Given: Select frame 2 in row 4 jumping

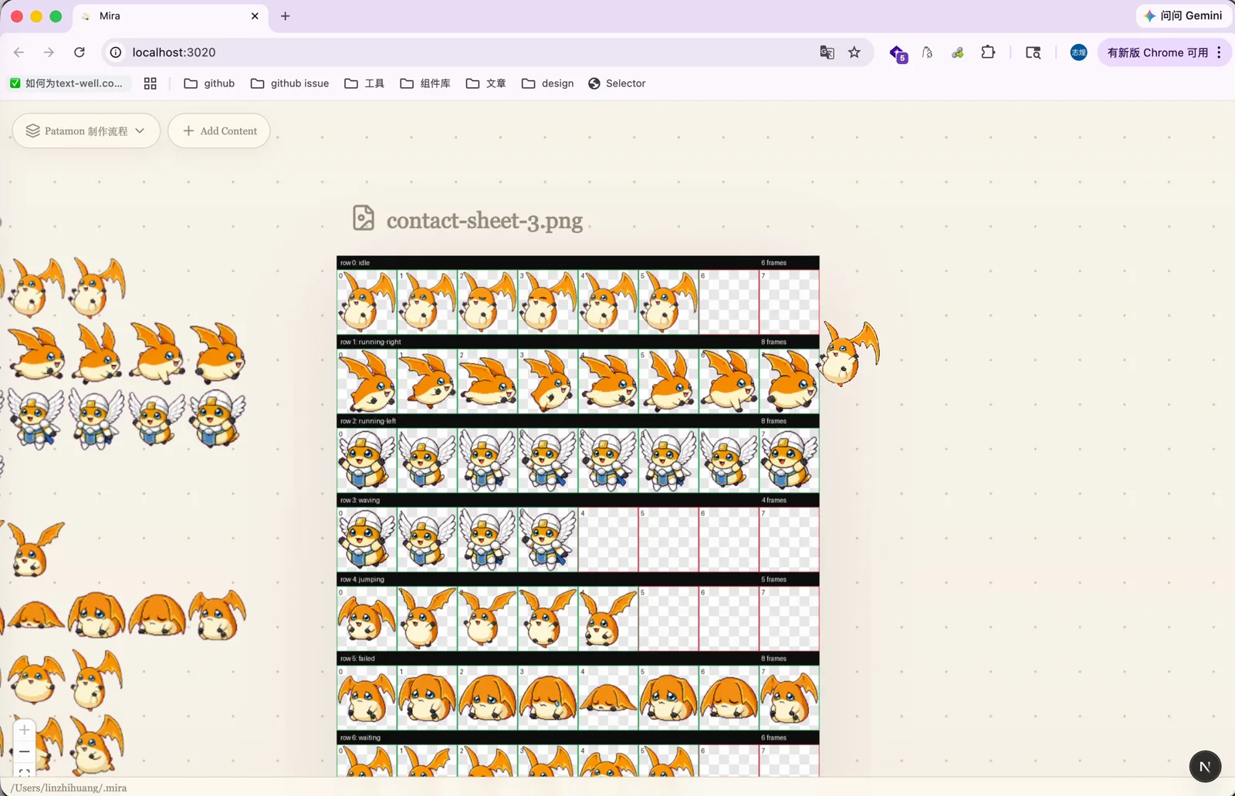Looking at the screenshot, I should [487, 619].
